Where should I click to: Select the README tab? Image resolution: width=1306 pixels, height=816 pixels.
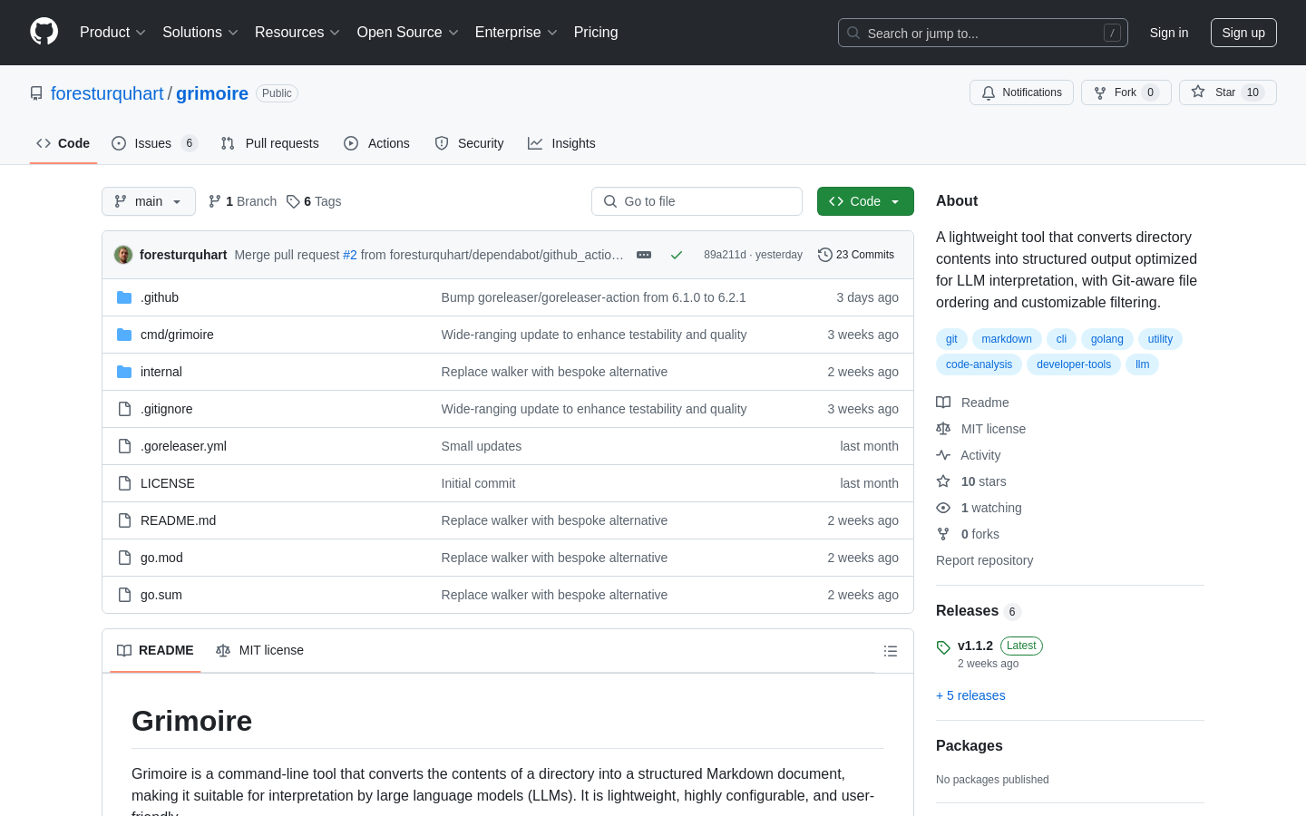click(x=155, y=650)
